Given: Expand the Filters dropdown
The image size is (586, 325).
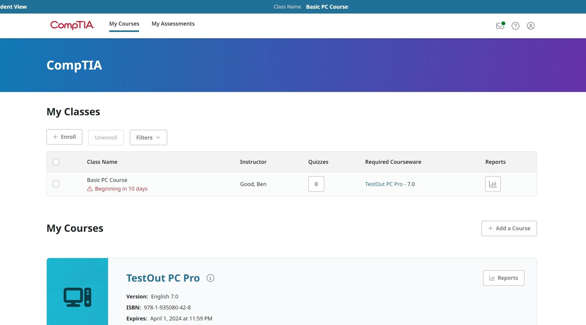Looking at the screenshot, I should coord(148,138).
